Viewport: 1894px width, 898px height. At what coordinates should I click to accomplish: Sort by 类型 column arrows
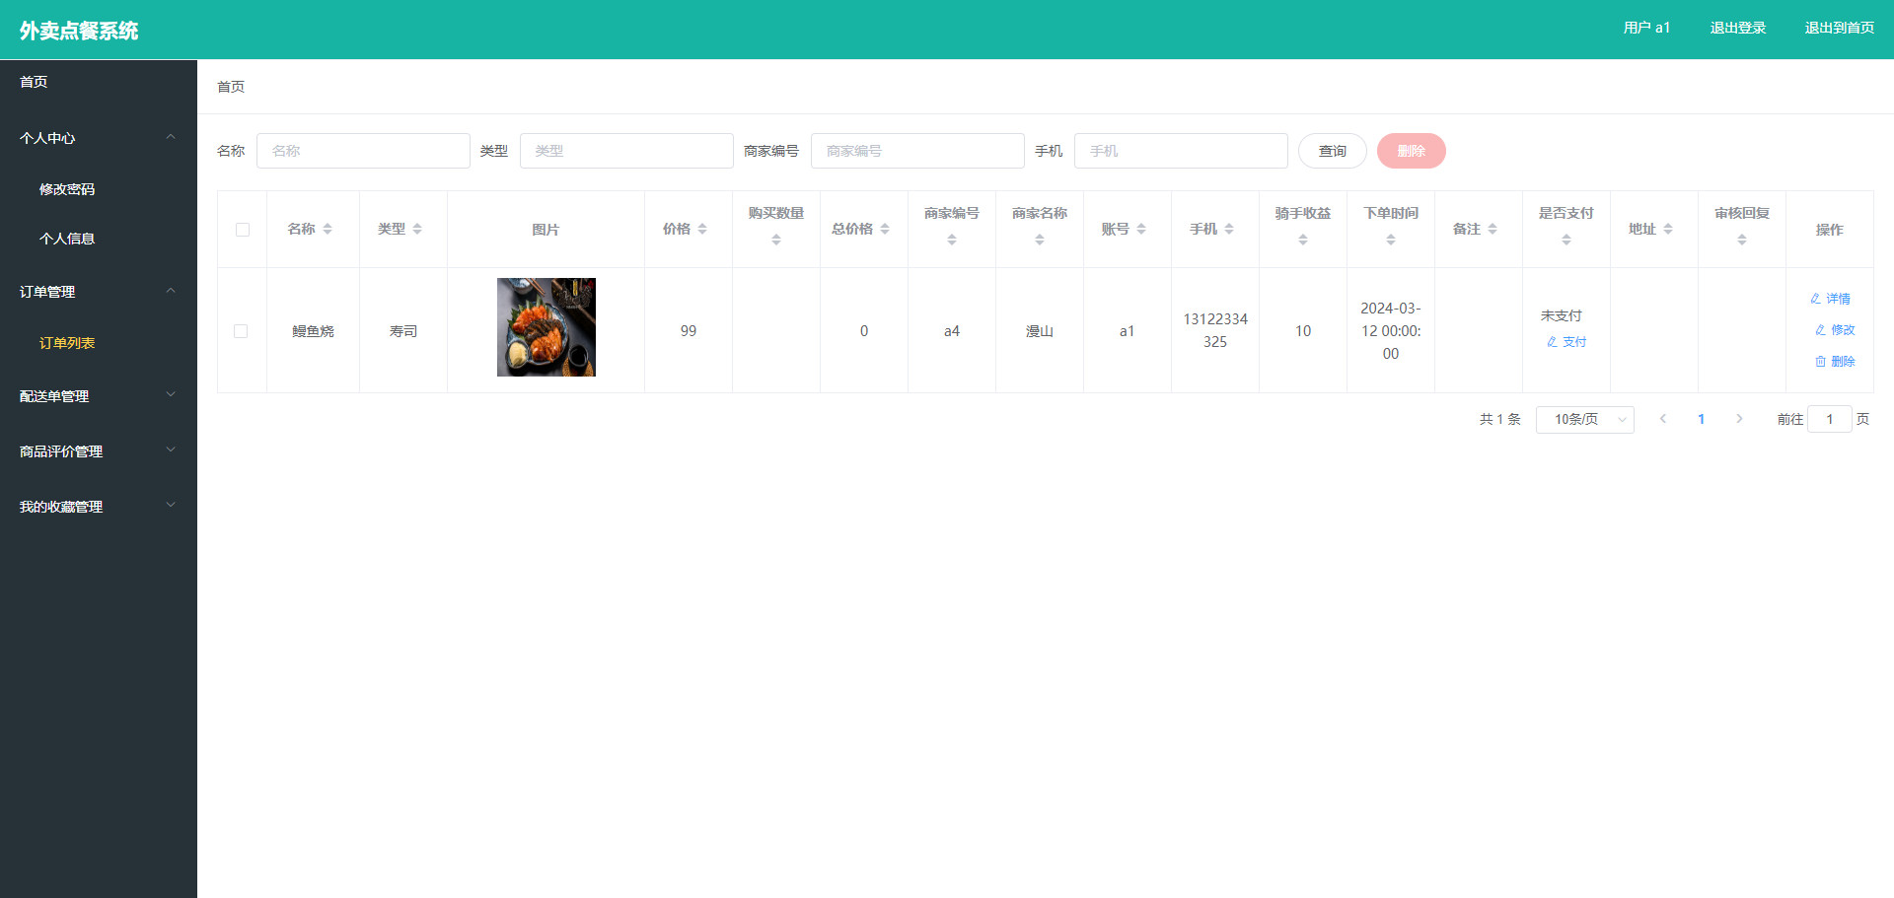coord(417,230)
